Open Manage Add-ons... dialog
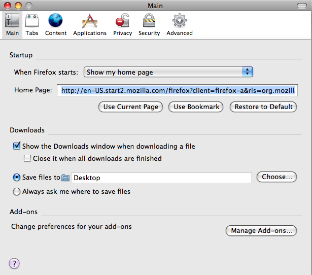312x275 pixels. [x=261, y=231]
